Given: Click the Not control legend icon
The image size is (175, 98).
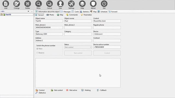Looking at the screenshot, I should pos(52,90).
